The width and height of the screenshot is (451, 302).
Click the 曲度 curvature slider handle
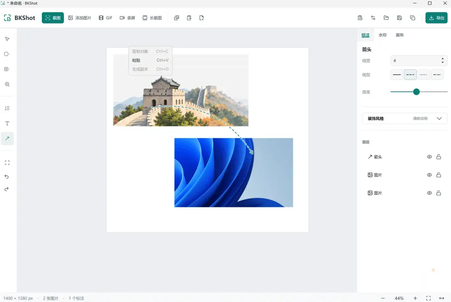click(x=416, y=92)
